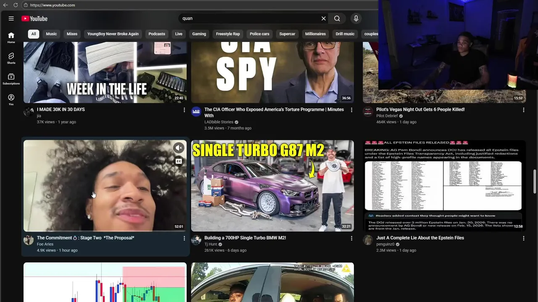Viewport: 538px width, 302px height.
Task: Select the Gaming filter chip
Action: click(x=199, y=34)
